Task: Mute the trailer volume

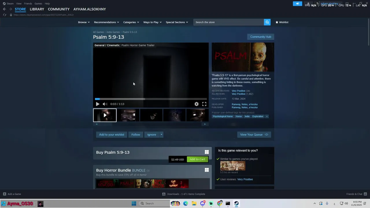Action: click(105, 104)
